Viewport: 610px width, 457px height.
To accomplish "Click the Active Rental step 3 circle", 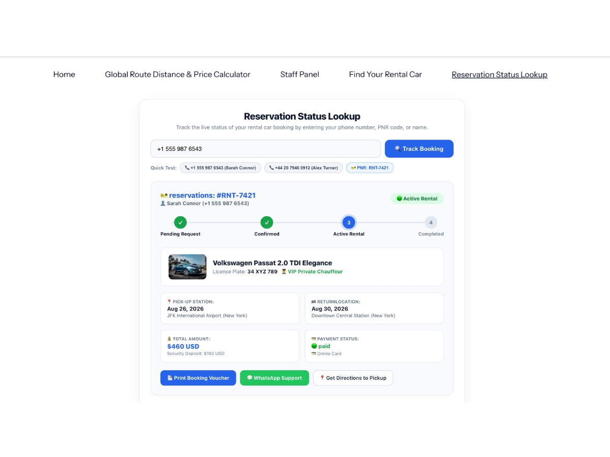I will (349, 222).
